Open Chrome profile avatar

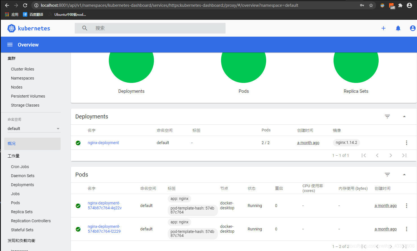point(409,5)
